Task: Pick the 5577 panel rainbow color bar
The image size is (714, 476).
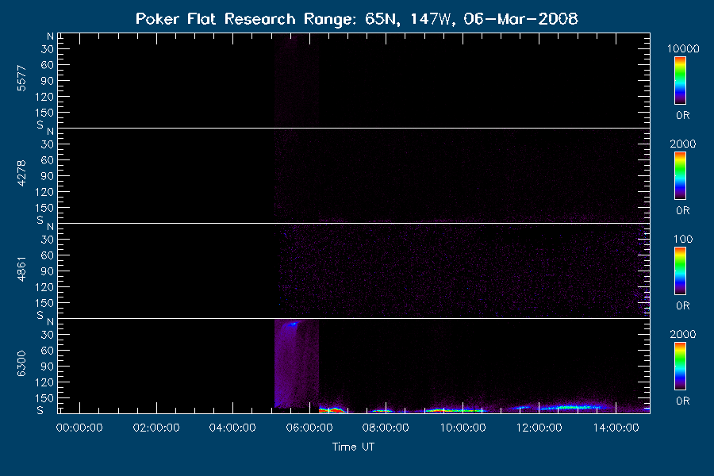Action: point(681,81)
